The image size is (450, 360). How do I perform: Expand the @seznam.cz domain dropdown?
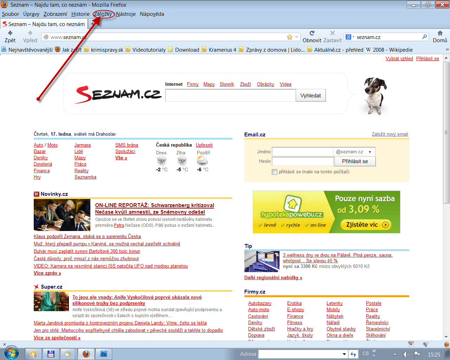[370, 152]
